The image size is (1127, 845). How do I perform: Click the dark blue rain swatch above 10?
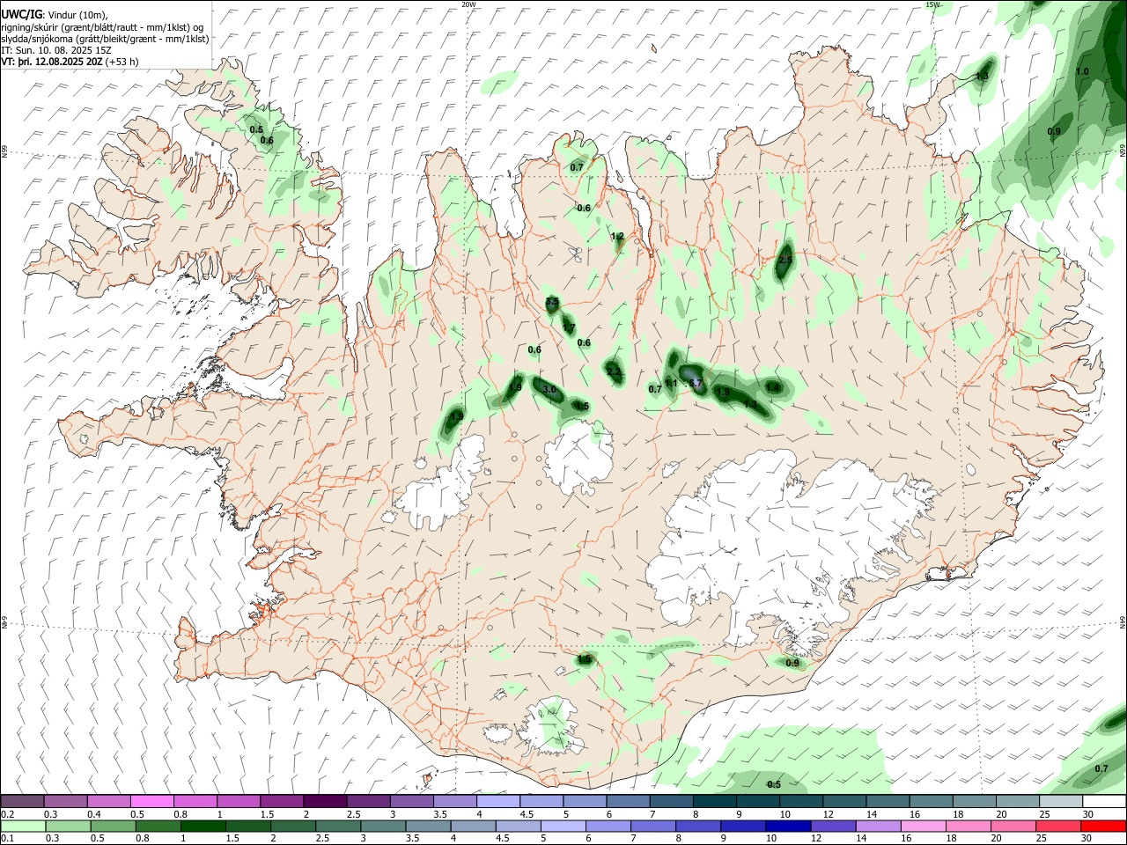pos(787,826)
